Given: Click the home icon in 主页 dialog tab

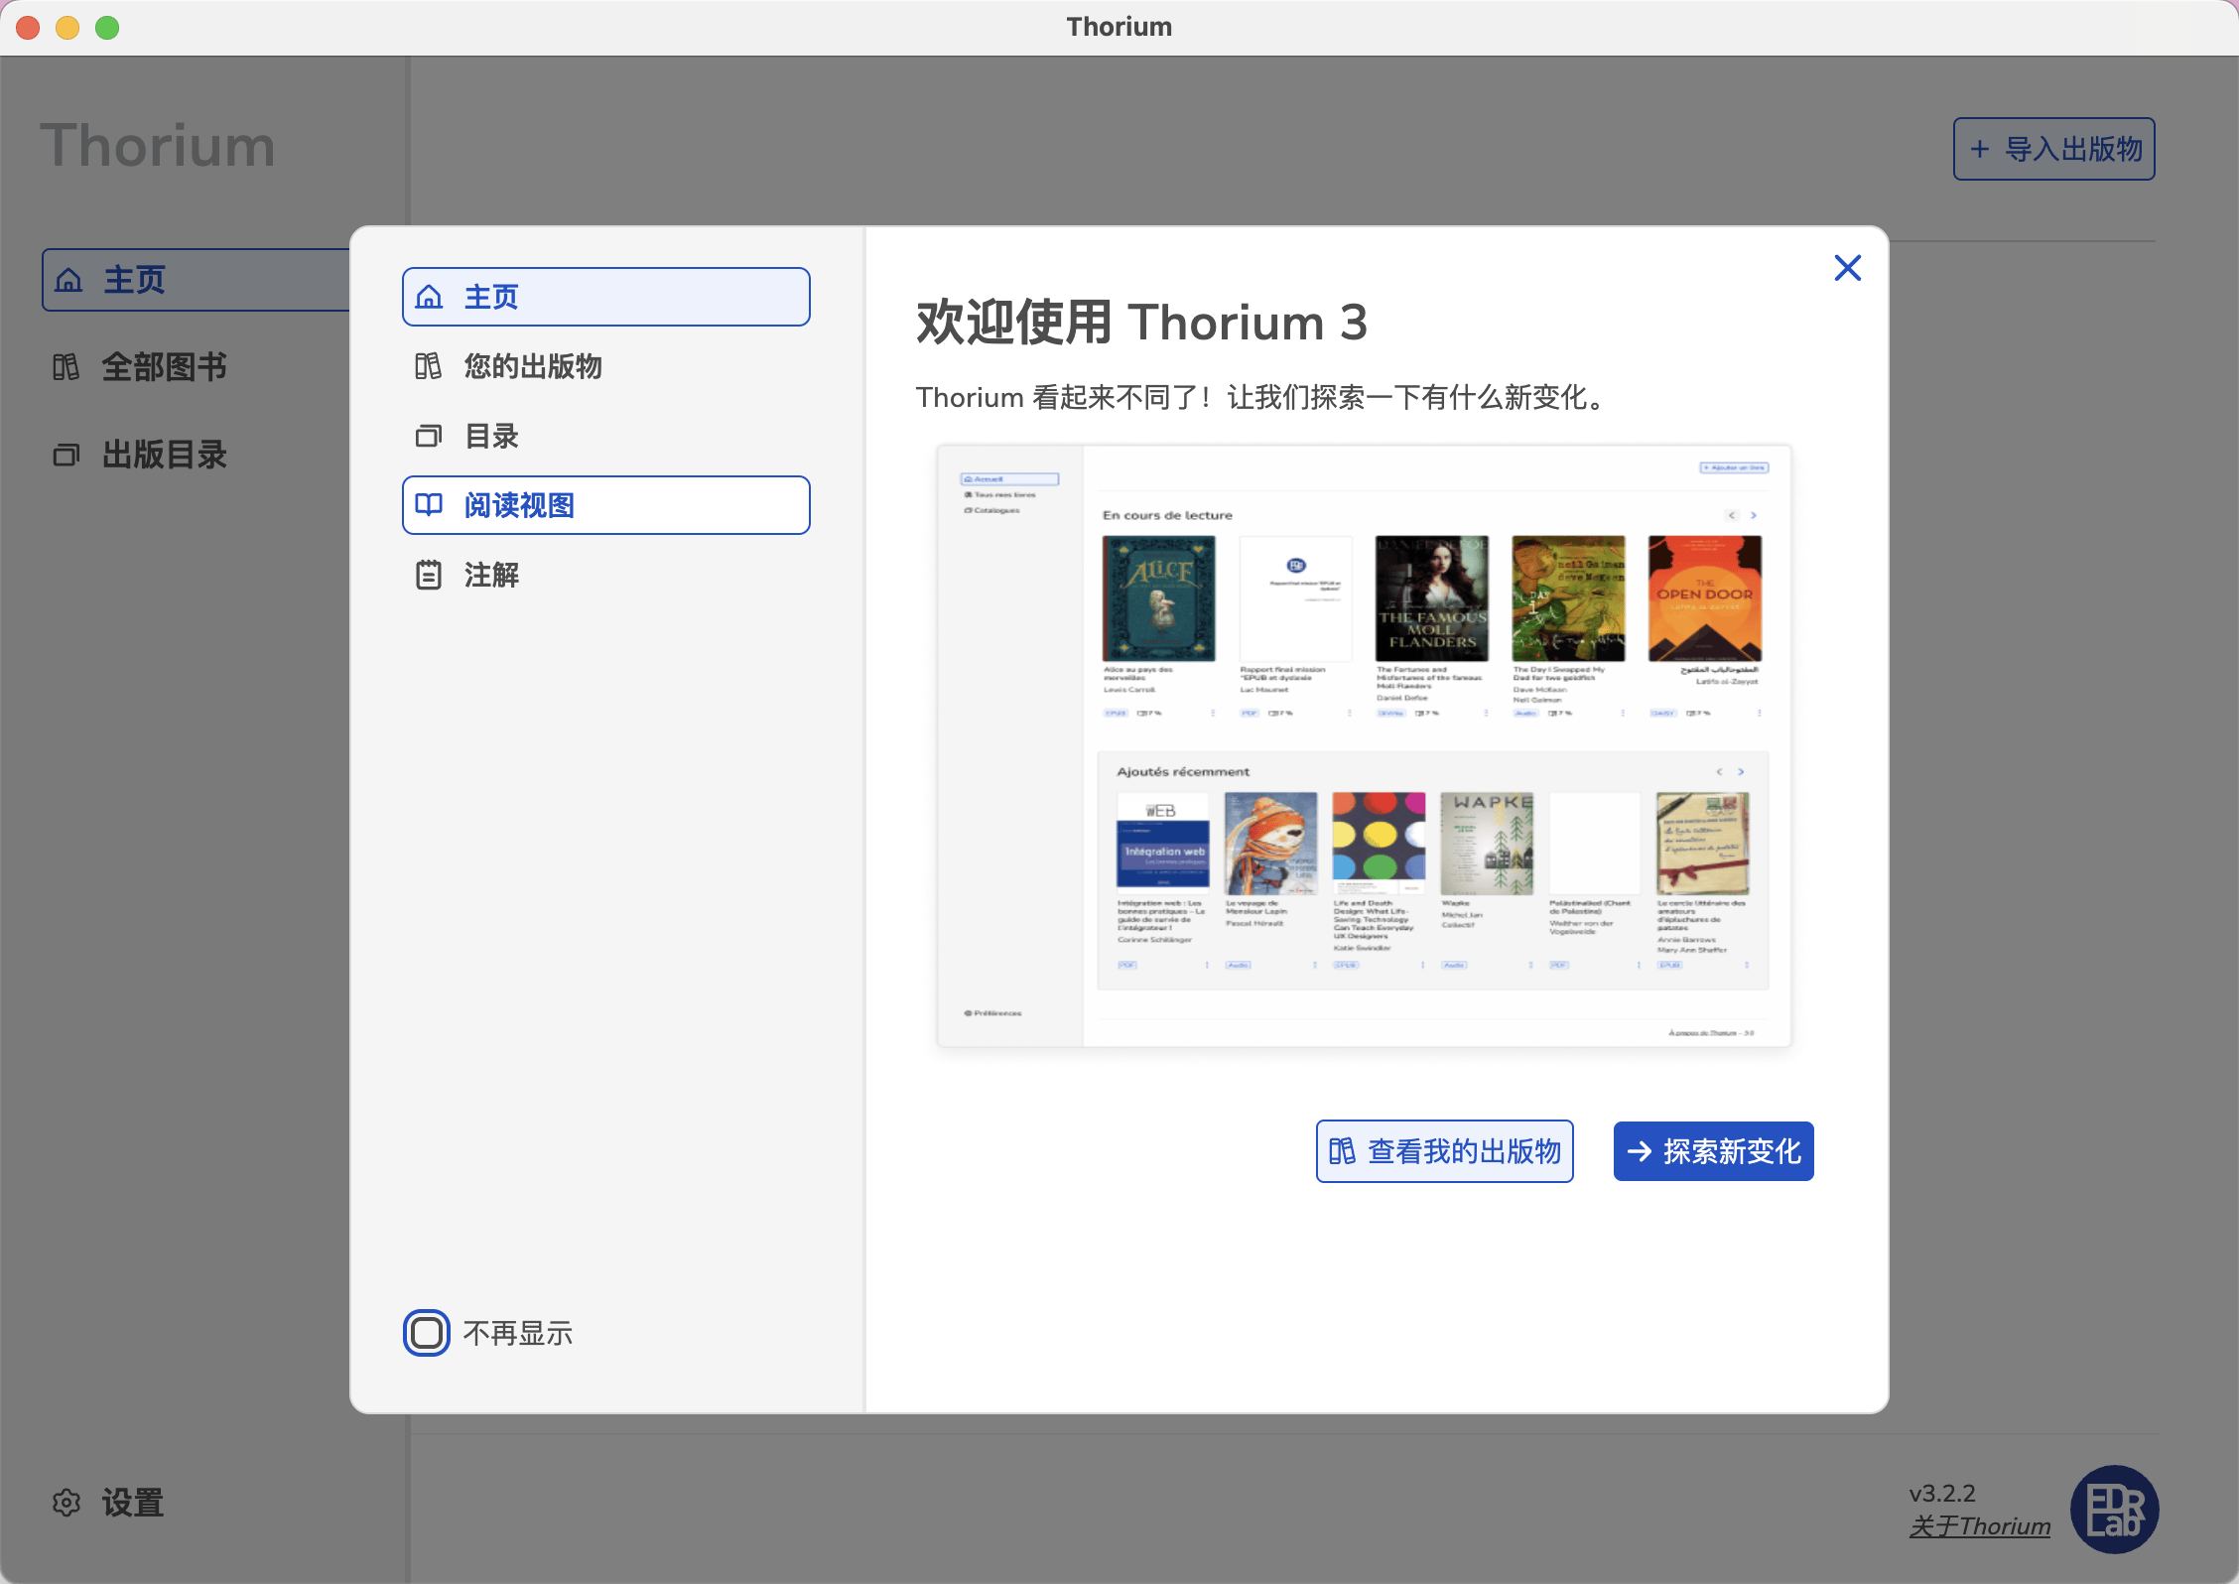Looking at the screenshot, I should pyautogui.click(x=429, y=297).
